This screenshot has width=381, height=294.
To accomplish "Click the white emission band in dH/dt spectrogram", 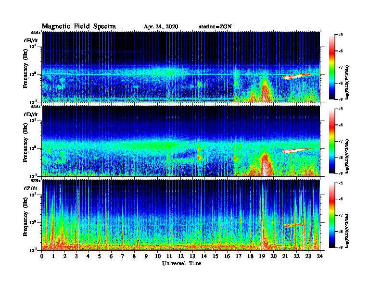I will [x=296, y=76].
